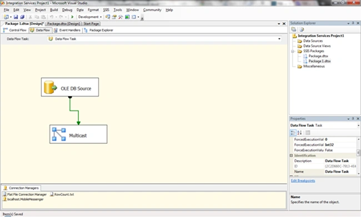Image resolution: width=361 pixels, height=217 pixels.
Task: Select Package 1.dtsx in Solution Explorer
Action: [319, 61]
